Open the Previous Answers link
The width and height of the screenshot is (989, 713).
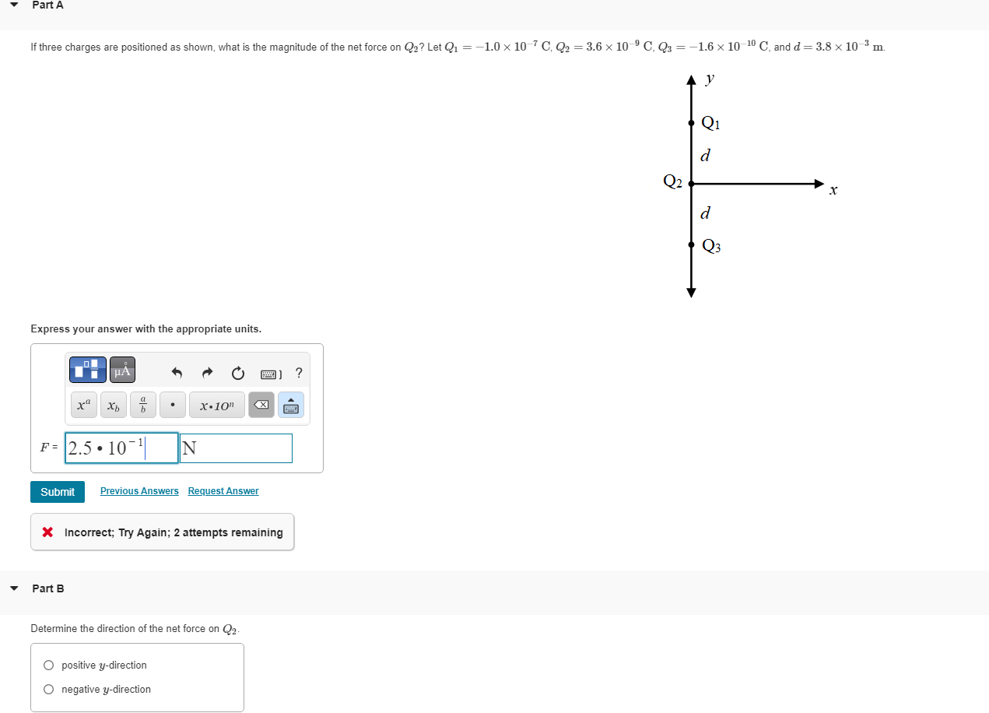click(x=139, y=491)
